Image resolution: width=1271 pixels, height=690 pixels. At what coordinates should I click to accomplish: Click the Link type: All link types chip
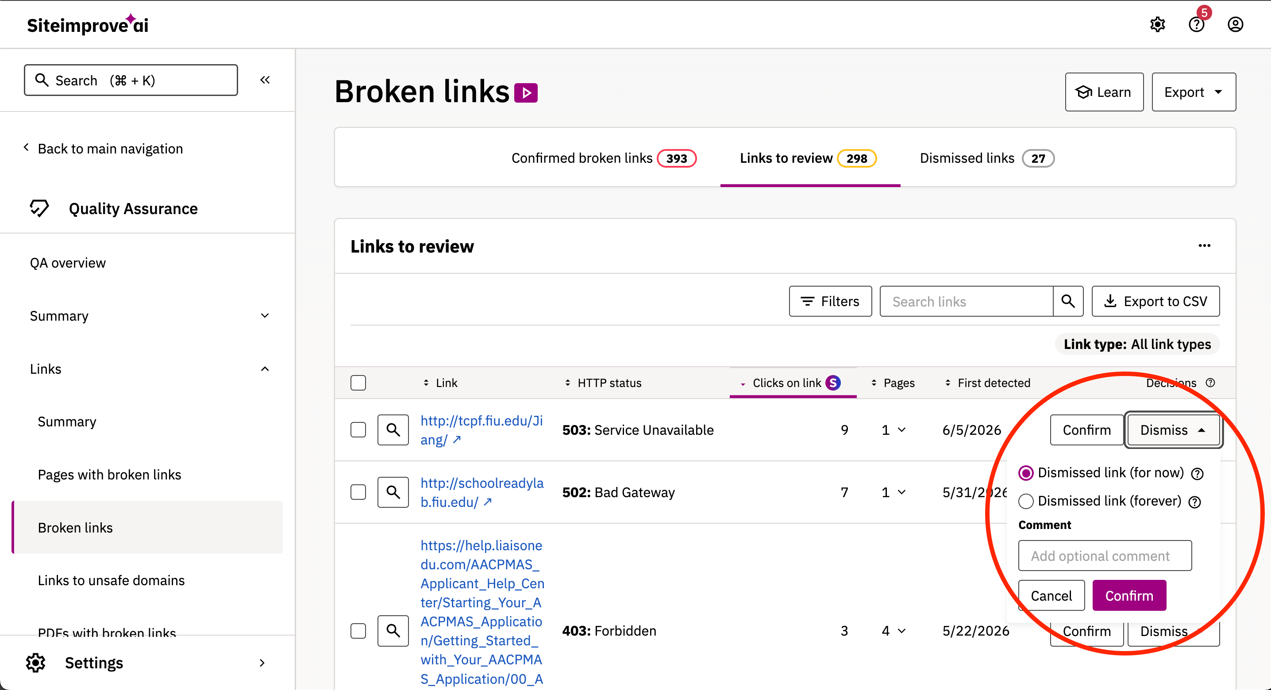1137,344
